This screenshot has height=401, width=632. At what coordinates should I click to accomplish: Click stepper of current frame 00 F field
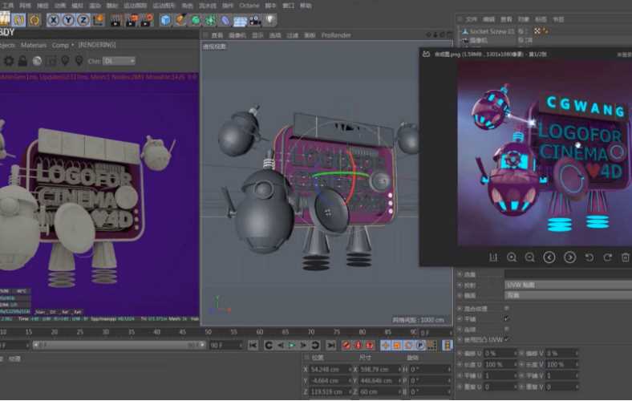tap(241, 346)
